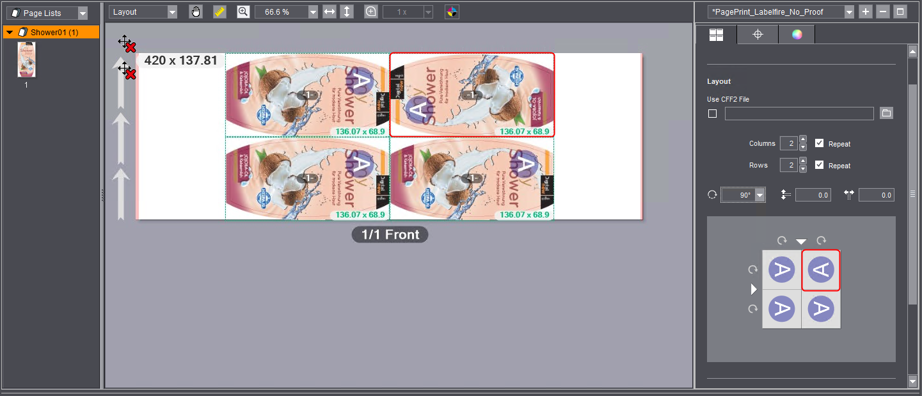Viewport: 922px width, 396px height.
Task: Click the horizontal gap spacing icon
Action: point(850,195)
